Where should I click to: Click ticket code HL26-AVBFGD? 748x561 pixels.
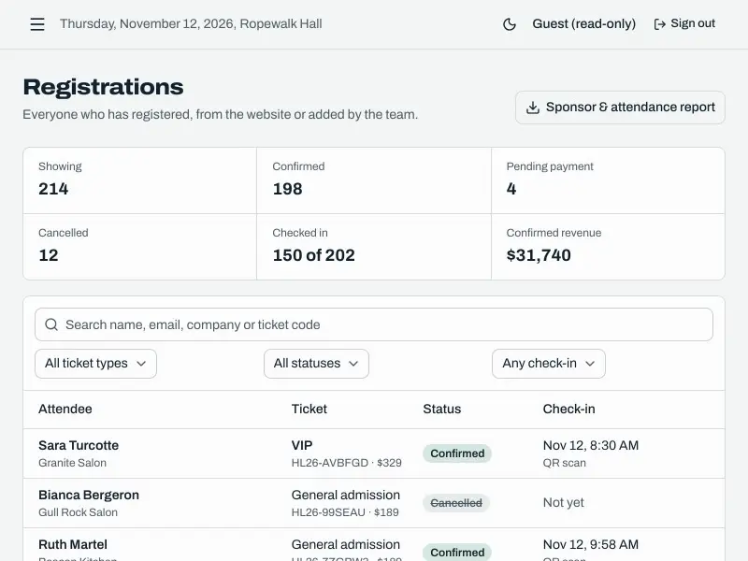[330, 463]
